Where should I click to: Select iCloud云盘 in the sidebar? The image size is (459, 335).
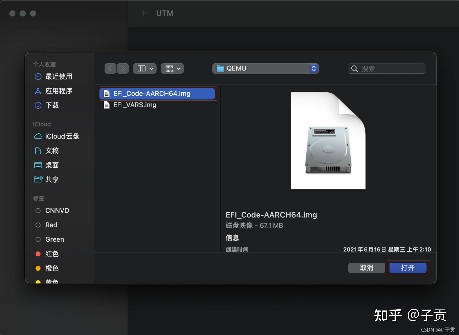point(62,136)
